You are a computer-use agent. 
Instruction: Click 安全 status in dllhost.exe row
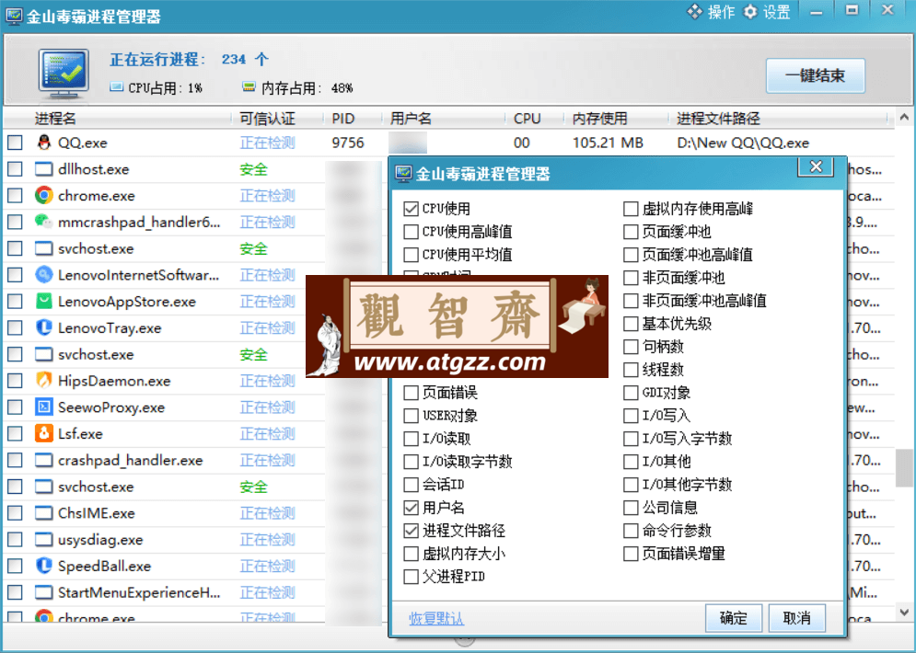[x=253, y=169]
